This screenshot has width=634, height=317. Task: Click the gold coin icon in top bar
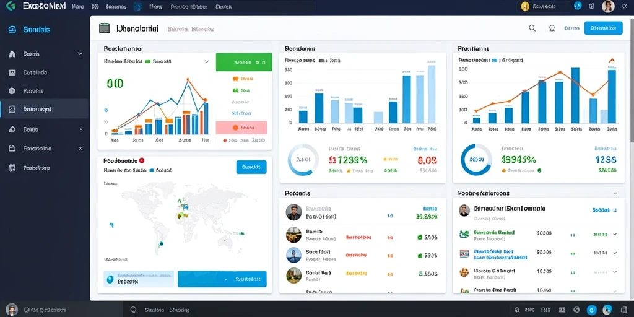525,6
